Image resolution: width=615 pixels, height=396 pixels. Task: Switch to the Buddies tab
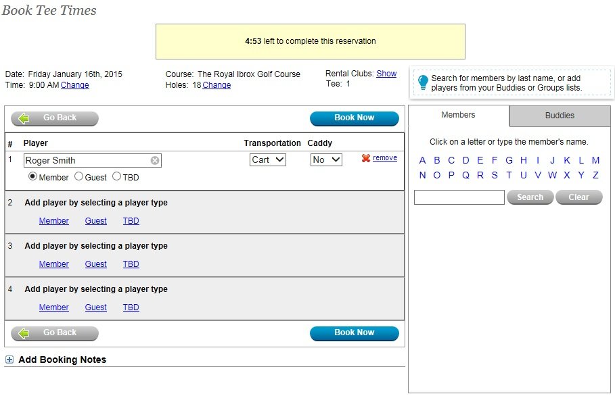point(560,116)
